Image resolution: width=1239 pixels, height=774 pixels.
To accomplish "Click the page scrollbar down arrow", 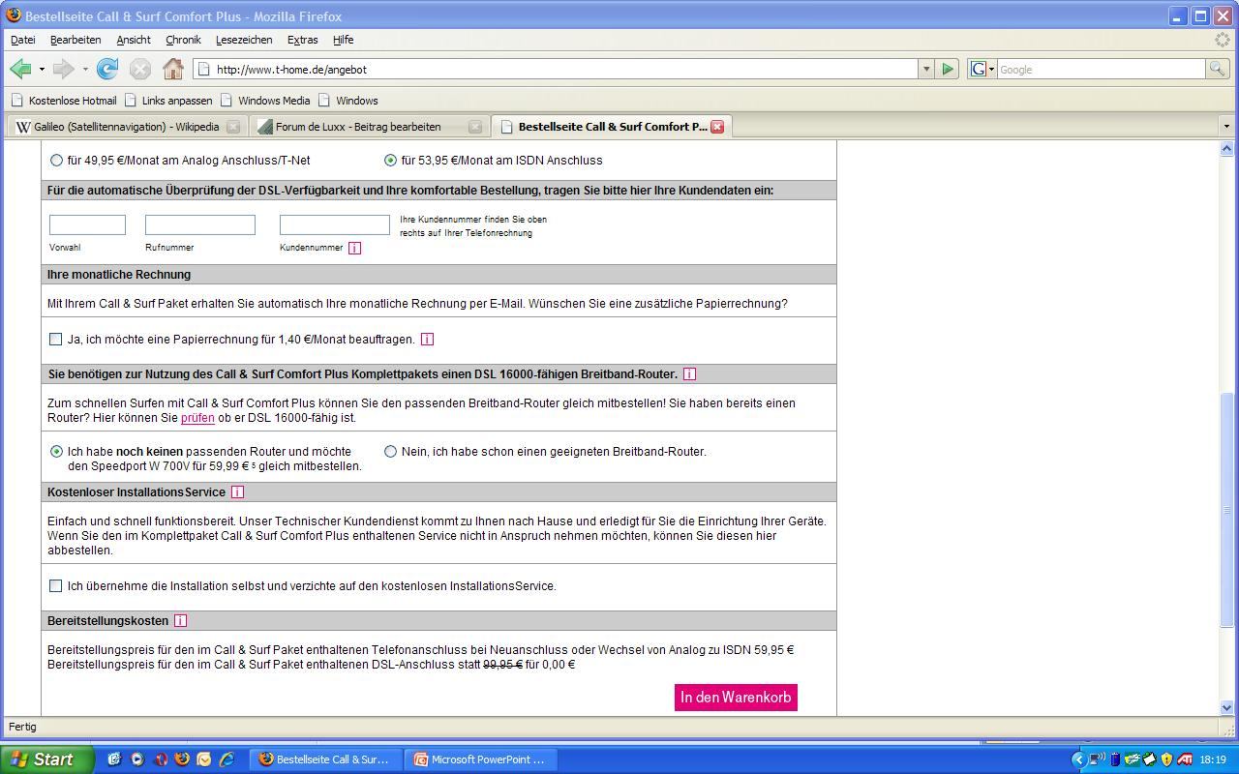I will pos(1226,707).
